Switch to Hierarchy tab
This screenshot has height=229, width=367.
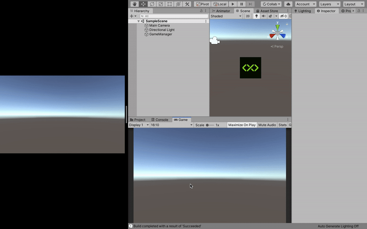point(140,11)
